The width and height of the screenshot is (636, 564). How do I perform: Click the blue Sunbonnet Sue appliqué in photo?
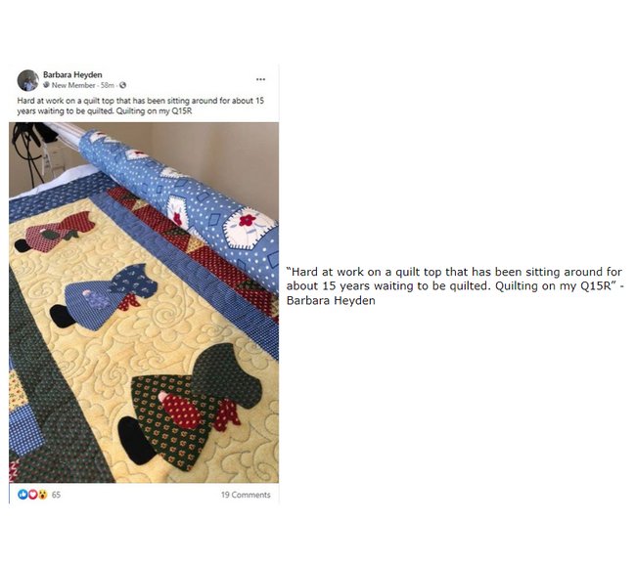[x=104, y=296]
